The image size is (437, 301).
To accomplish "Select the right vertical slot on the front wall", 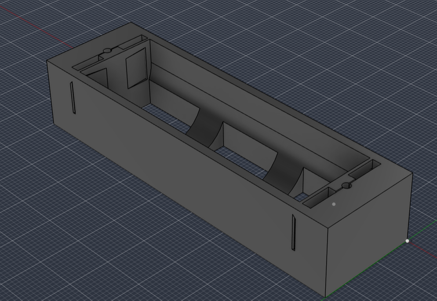I will (294, 232).
